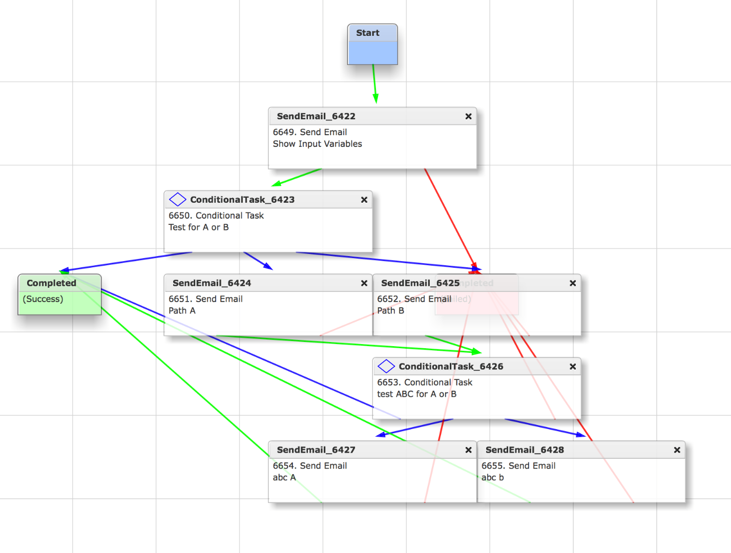Click 'Path A' description text

pos(182,311)
